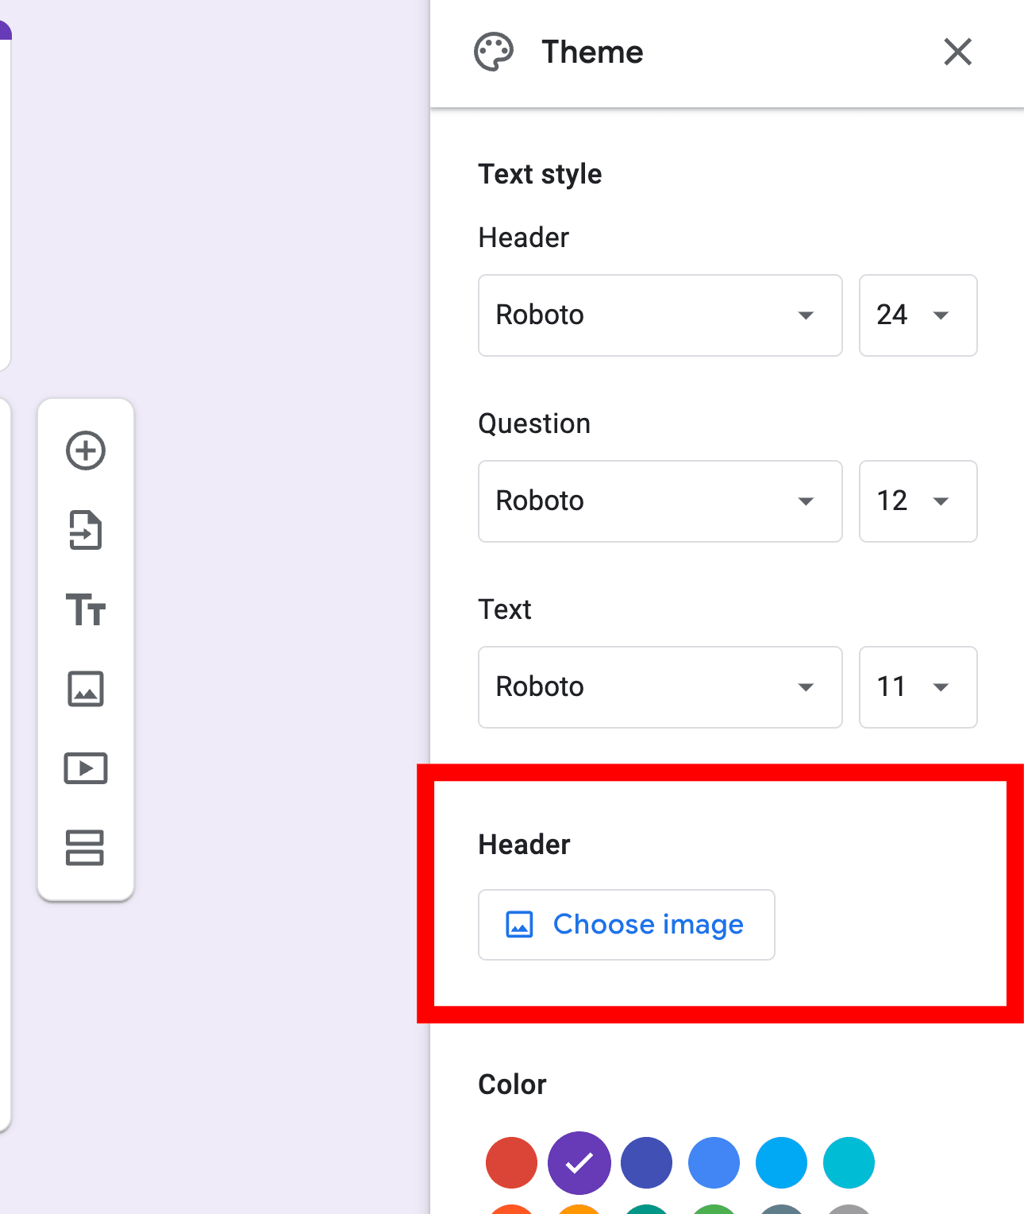Add a video using the video icon
Screen dimensions: 1024x1214
click(x=85, y=768)
